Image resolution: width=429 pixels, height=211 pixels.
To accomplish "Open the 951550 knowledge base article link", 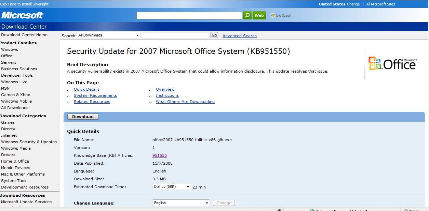I will pyautogui.click(x=160, y=155).
